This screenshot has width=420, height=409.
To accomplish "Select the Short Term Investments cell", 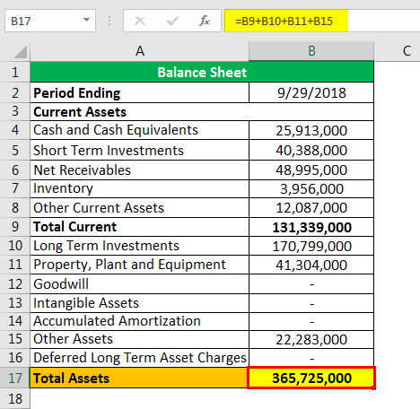I will (x=139, y=150).
